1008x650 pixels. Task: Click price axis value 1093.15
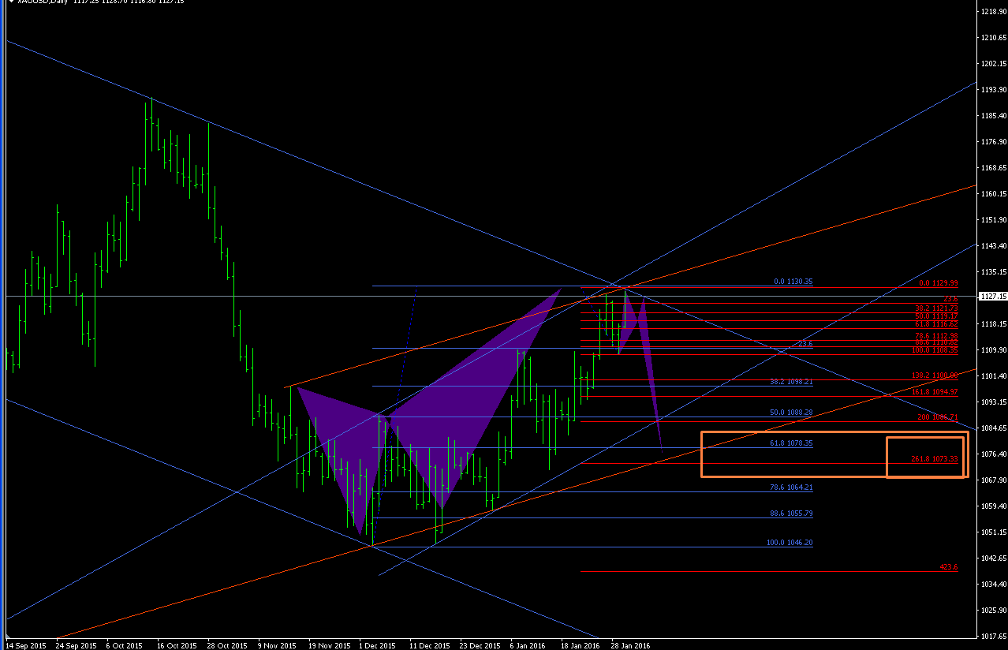pos(993,402)
